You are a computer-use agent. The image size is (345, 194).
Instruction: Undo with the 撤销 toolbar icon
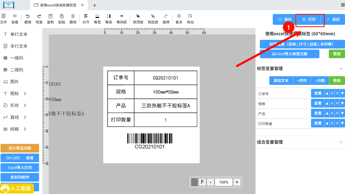pos(28,19)
